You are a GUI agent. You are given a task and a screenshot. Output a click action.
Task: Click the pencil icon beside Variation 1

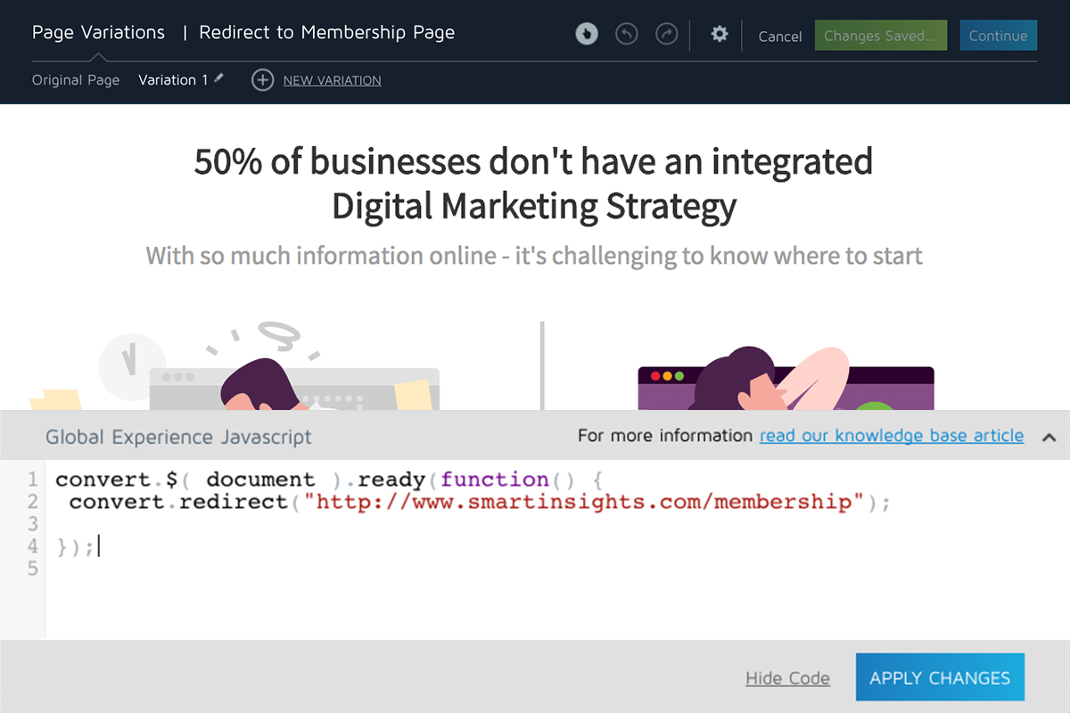pos(219,78)
